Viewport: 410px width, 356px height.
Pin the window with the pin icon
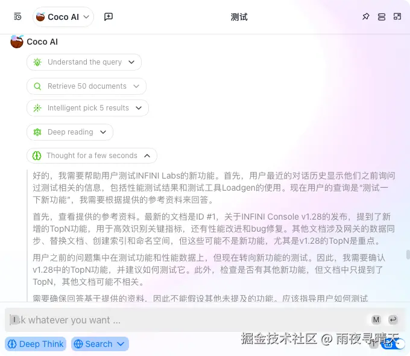point(365,17)
